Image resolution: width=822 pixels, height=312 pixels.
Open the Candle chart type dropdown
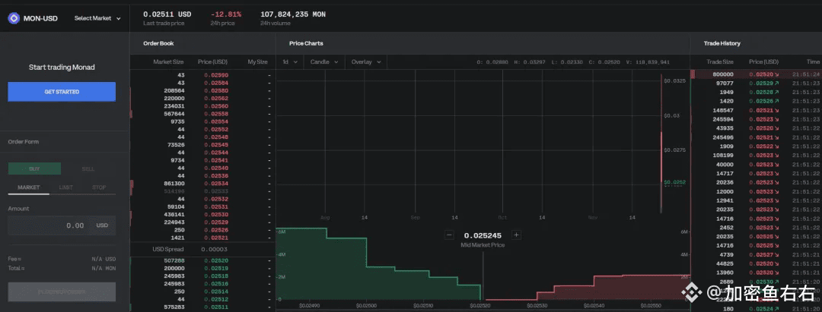click(324, 61)
